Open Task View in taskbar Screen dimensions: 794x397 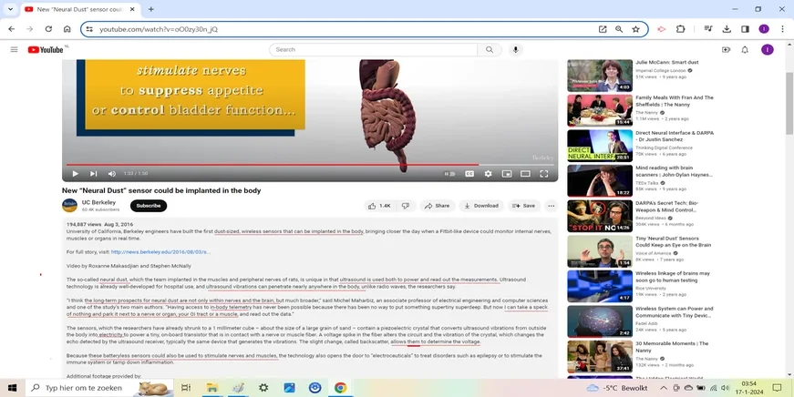(186, 388)
